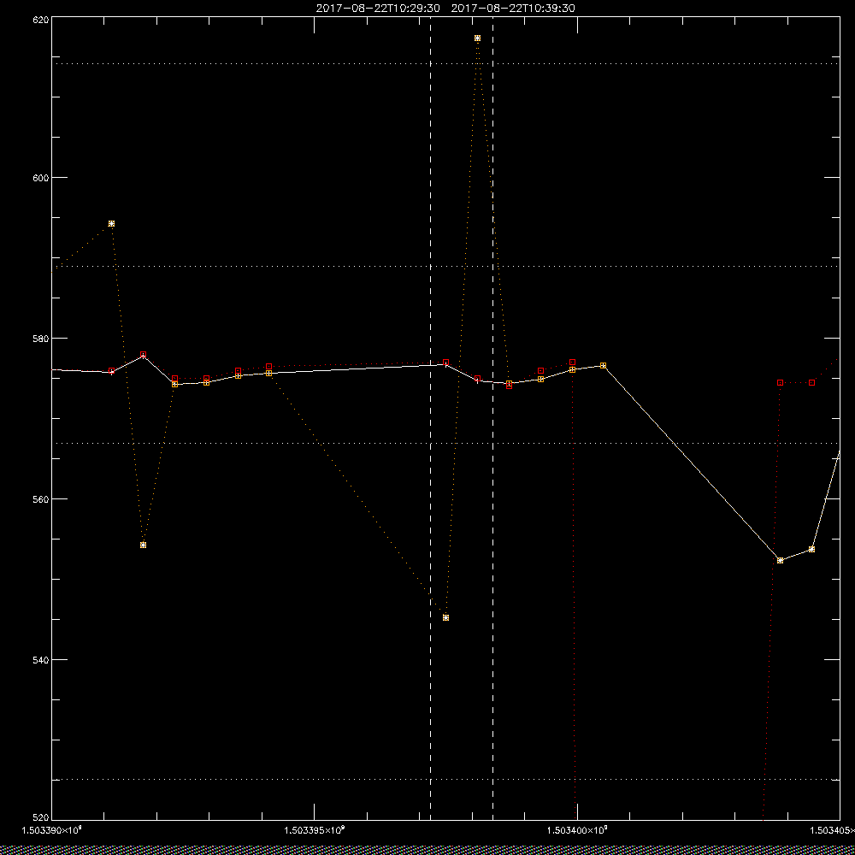Screen dimensions: 855x855
Task: Click the 600 y-axis label
Action: pyautogui.click(x=41, y=177)
